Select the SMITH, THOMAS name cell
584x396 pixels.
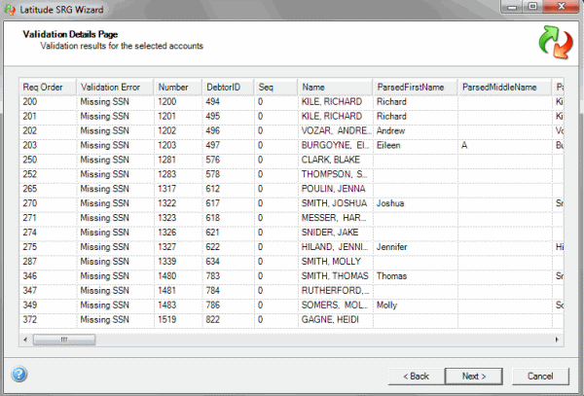tap(335, 276)
